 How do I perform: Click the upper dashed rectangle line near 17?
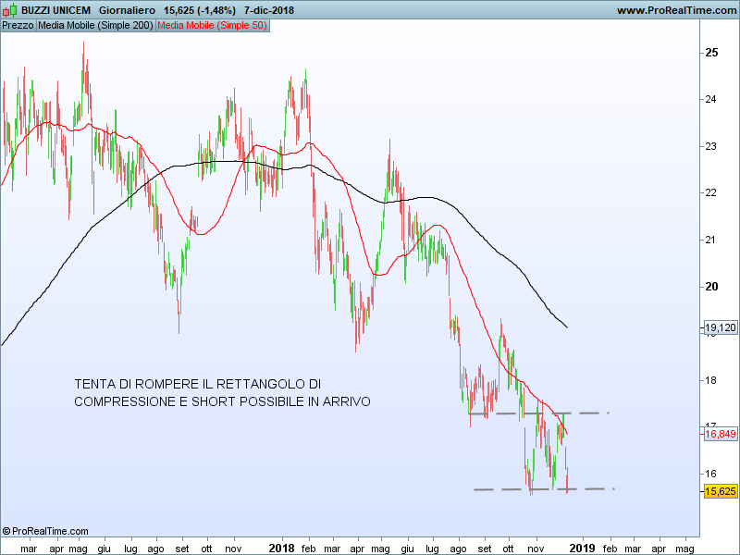(538, 413)
